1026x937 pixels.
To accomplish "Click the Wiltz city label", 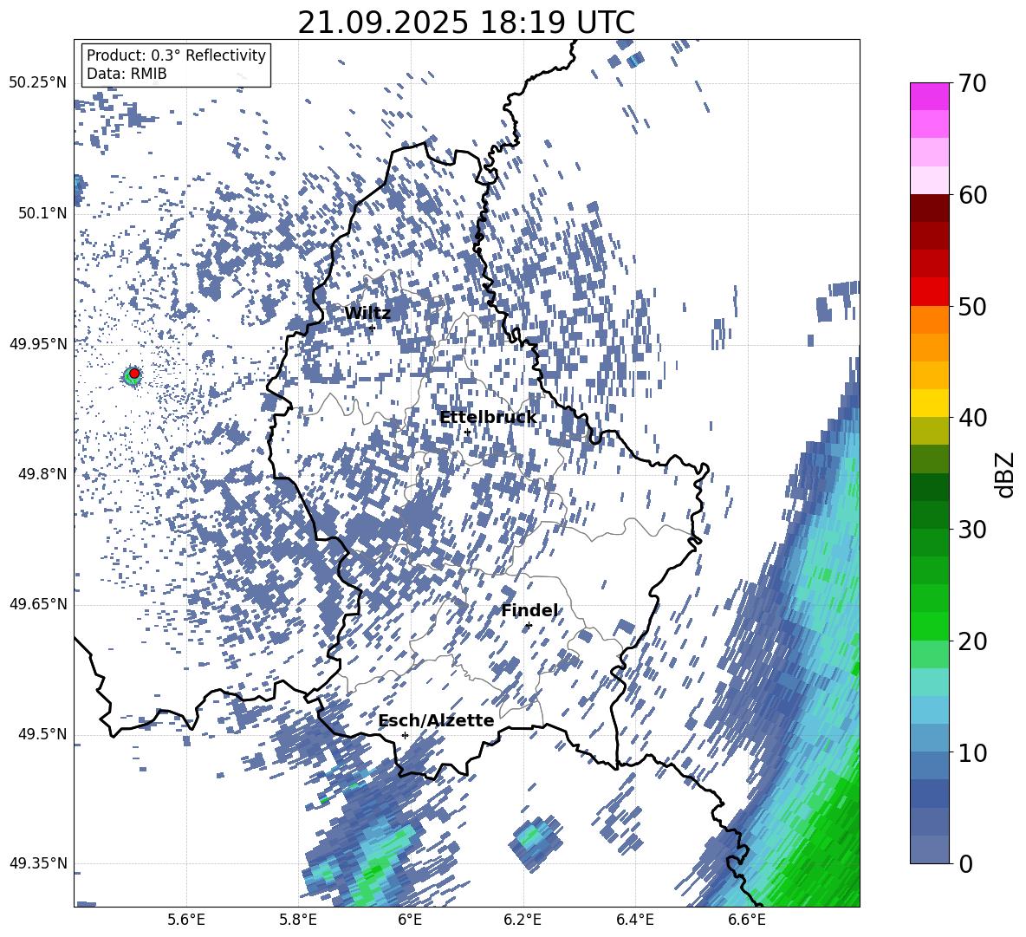I will tap(367, 314).
